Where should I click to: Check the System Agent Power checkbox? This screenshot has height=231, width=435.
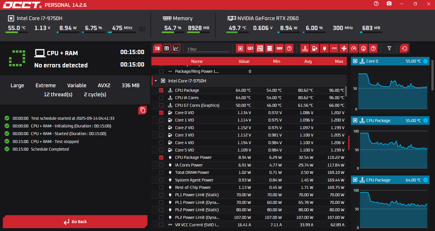tap(161, 180)
